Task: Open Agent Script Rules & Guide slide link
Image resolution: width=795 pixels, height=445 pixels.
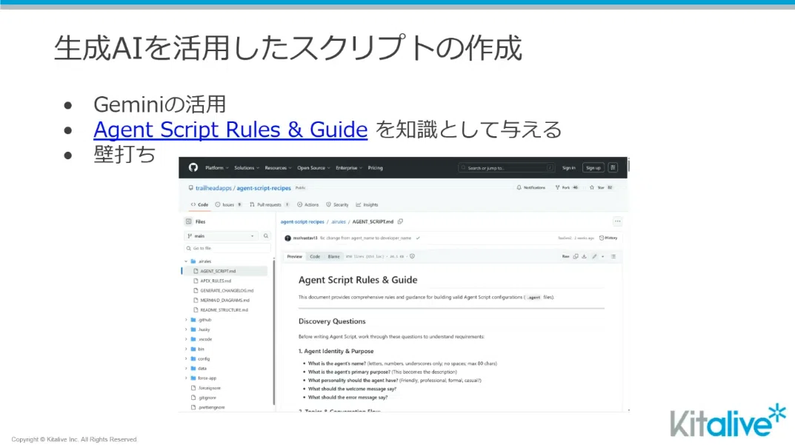Action: 230,130
